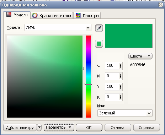Click the color field selection marker
The image size is (165, 135).
coord(82,68)
